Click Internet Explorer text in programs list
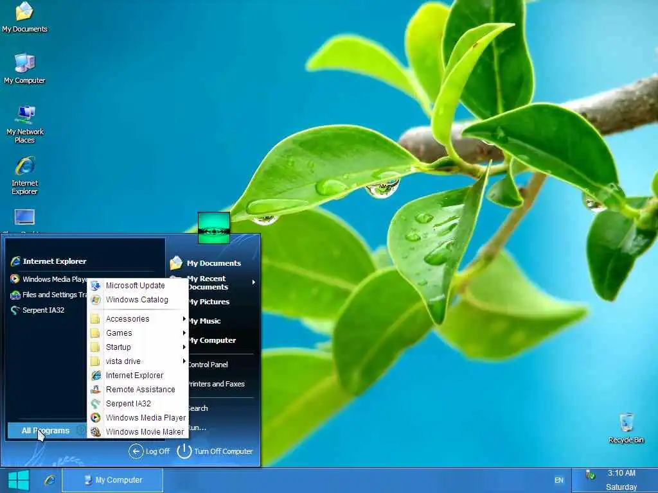 coord(134,375)
